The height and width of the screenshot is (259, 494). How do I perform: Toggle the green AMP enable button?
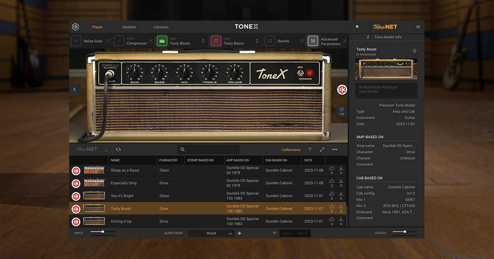162,41
